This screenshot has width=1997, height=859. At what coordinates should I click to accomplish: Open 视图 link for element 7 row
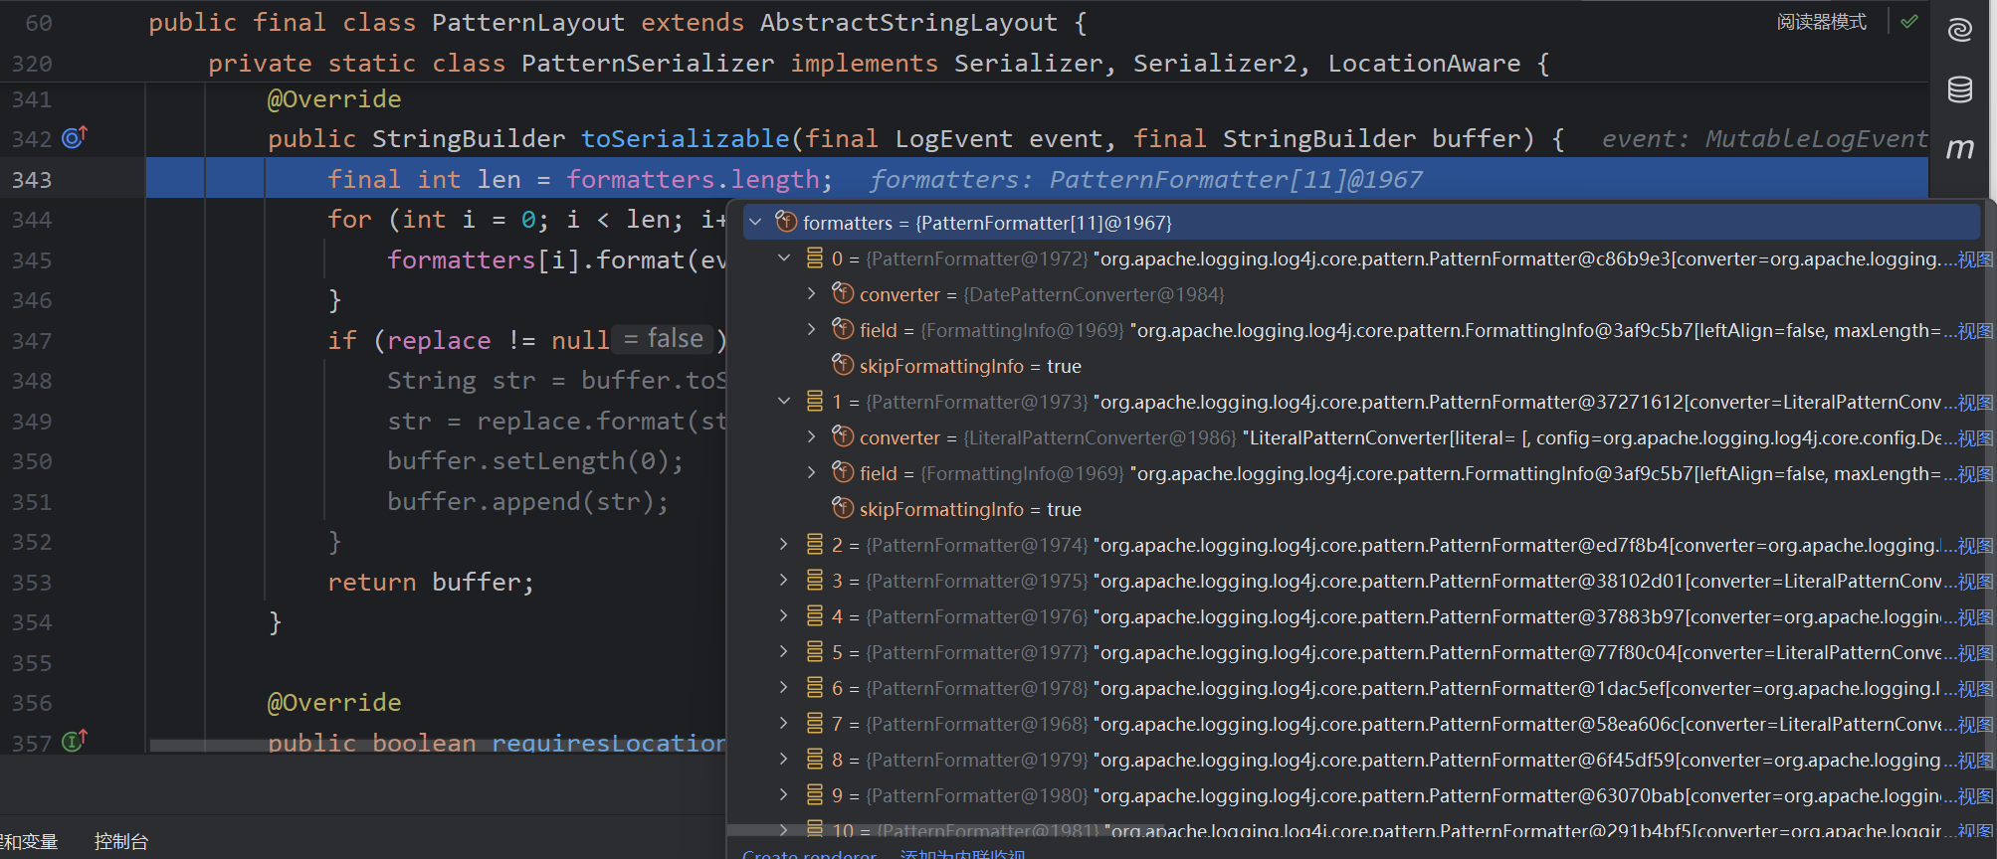pyautogui.click(x=1975, y=725)
